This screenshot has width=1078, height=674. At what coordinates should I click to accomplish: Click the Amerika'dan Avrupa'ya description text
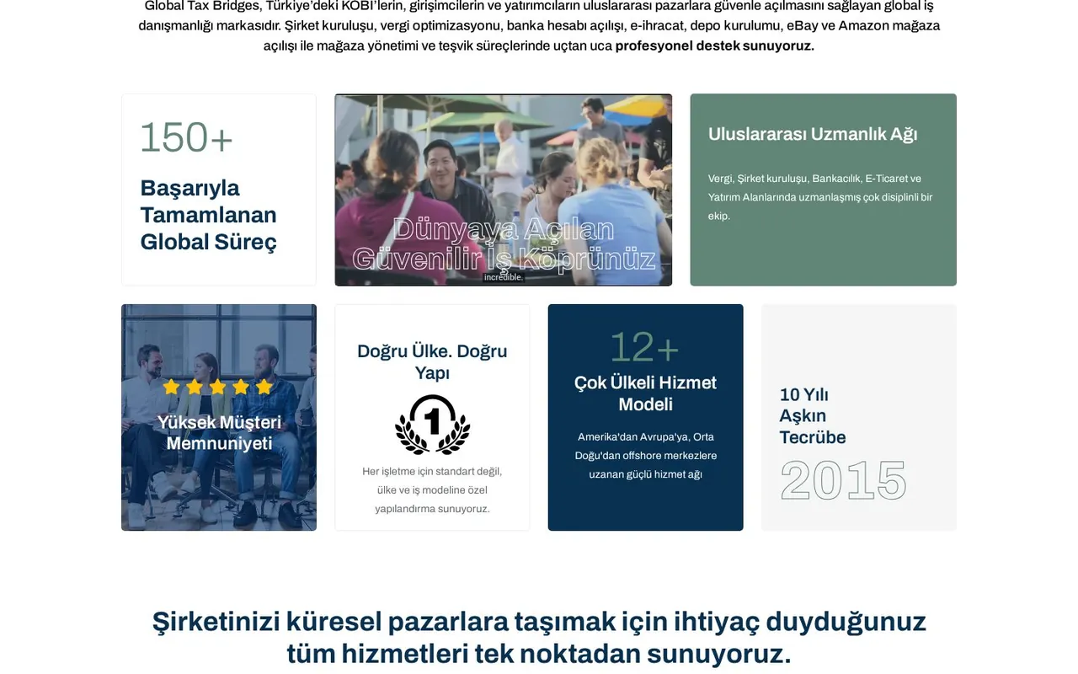(646, 456)
